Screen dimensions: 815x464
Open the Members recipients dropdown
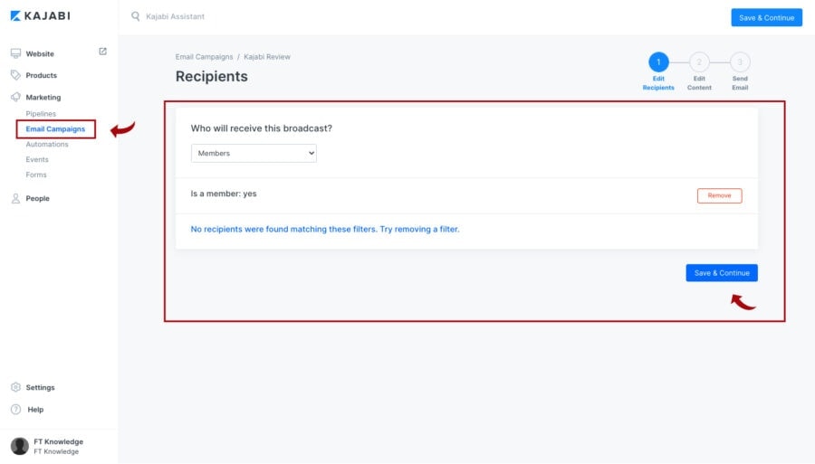click(254, 153)
